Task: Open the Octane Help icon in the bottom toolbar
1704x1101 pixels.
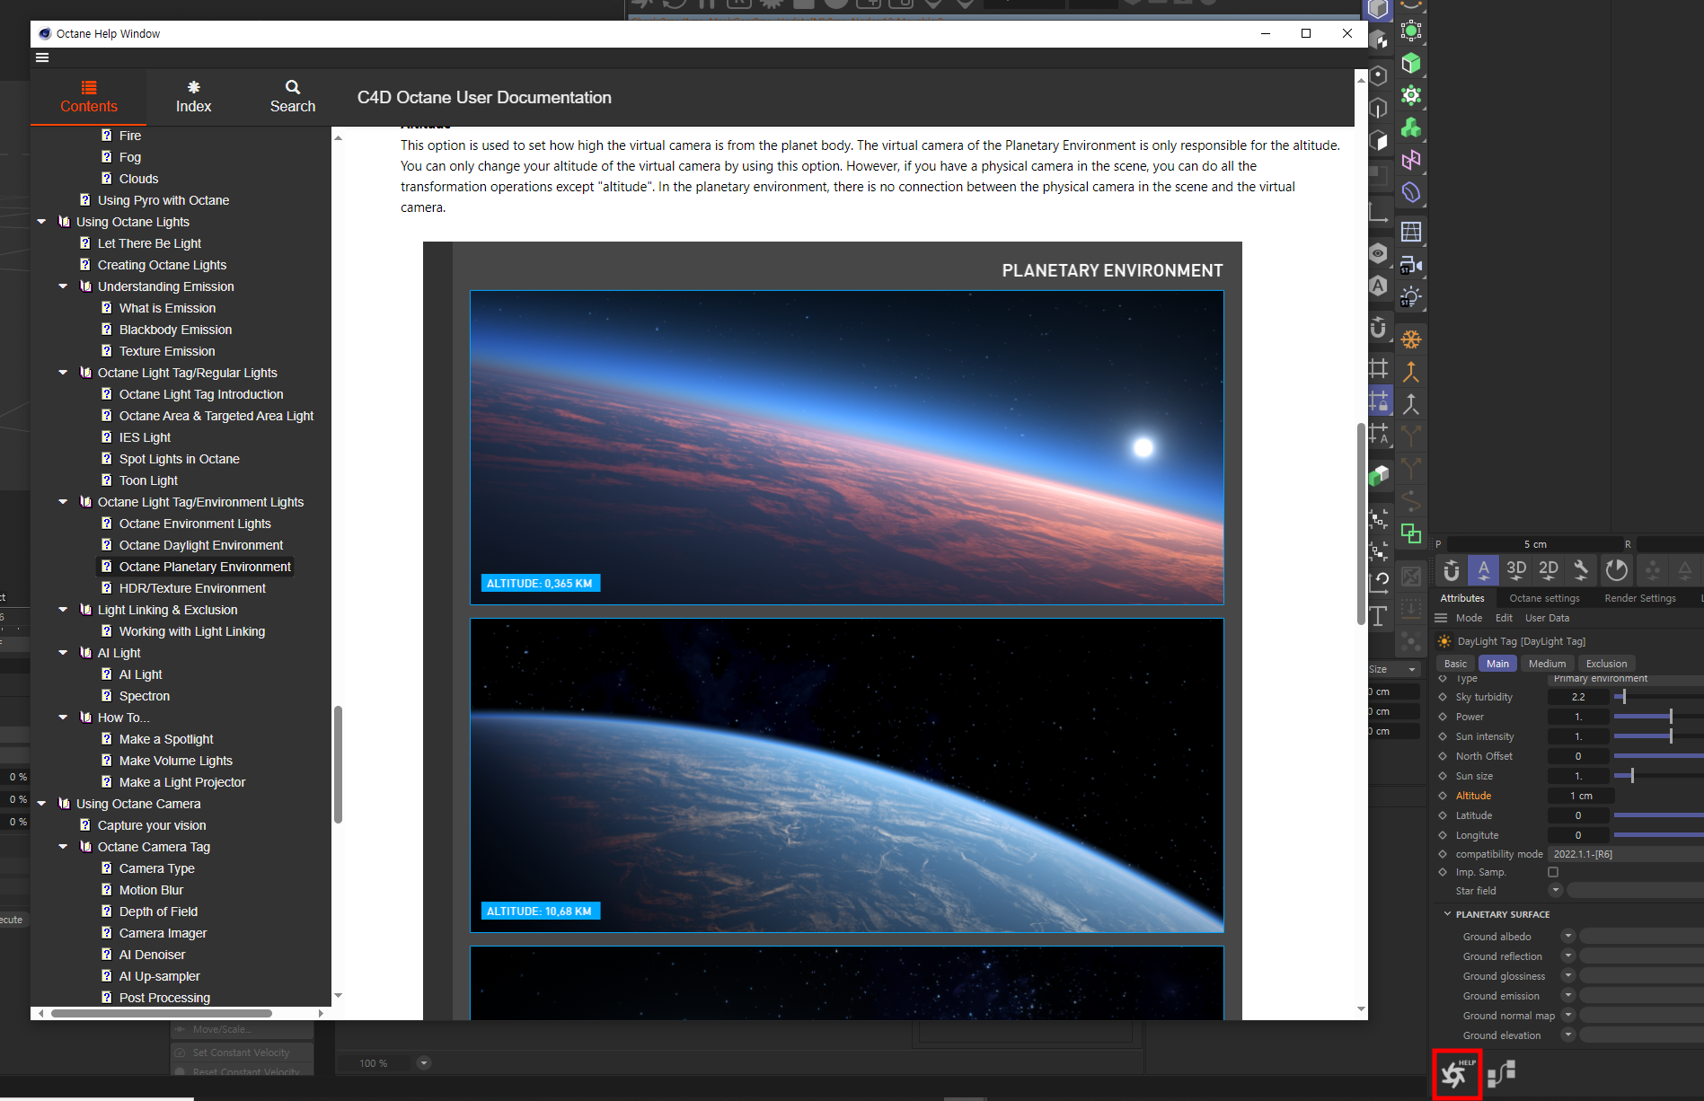Action: (x=1456, y=1073)
